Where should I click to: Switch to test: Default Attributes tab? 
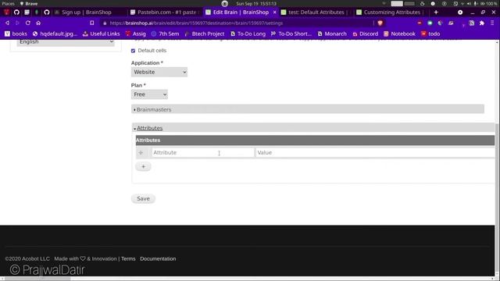coord(316,12)
